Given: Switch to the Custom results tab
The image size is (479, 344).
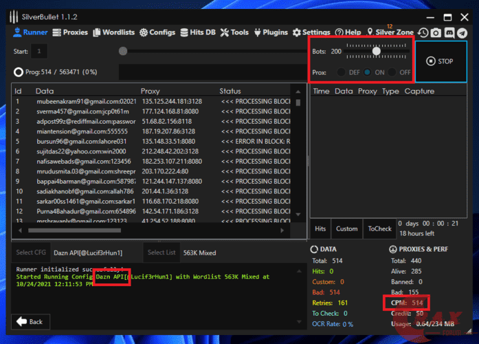Looking at the screenshot, I should click(x=346, y=228).
